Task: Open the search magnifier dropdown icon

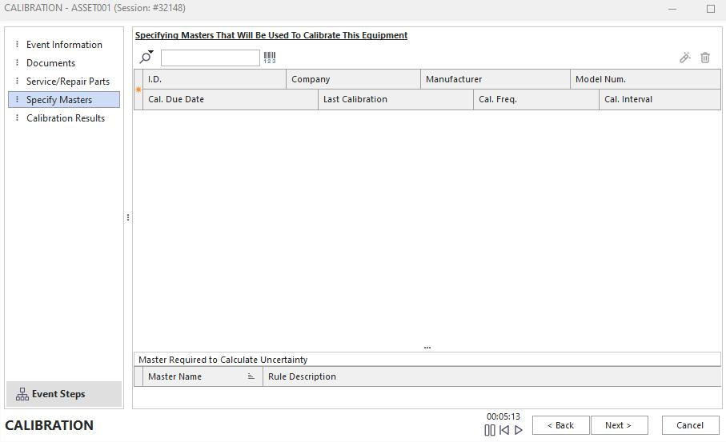Action: [146, 57]
